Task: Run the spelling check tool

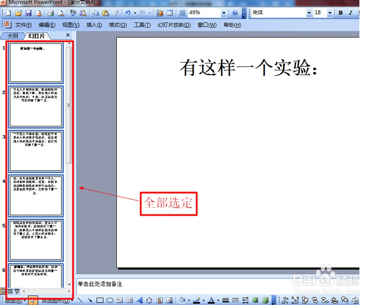Action: pyautogui.click(x=73, y=13)
